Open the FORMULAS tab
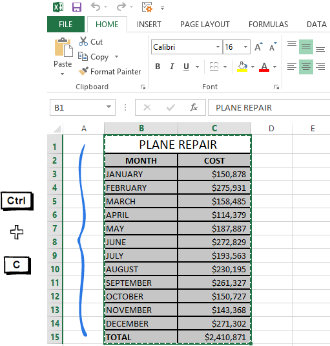 point(268,25)
